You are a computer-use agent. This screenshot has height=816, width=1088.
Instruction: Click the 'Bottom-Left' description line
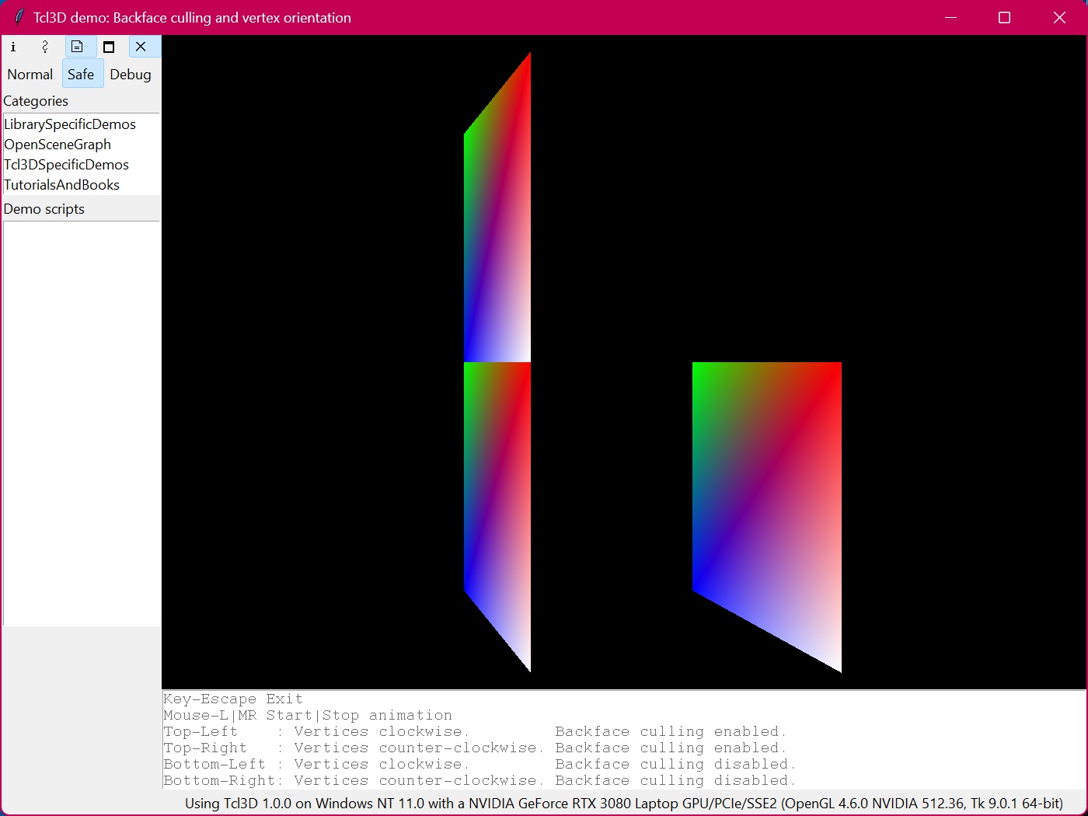[x=479, y=764]
